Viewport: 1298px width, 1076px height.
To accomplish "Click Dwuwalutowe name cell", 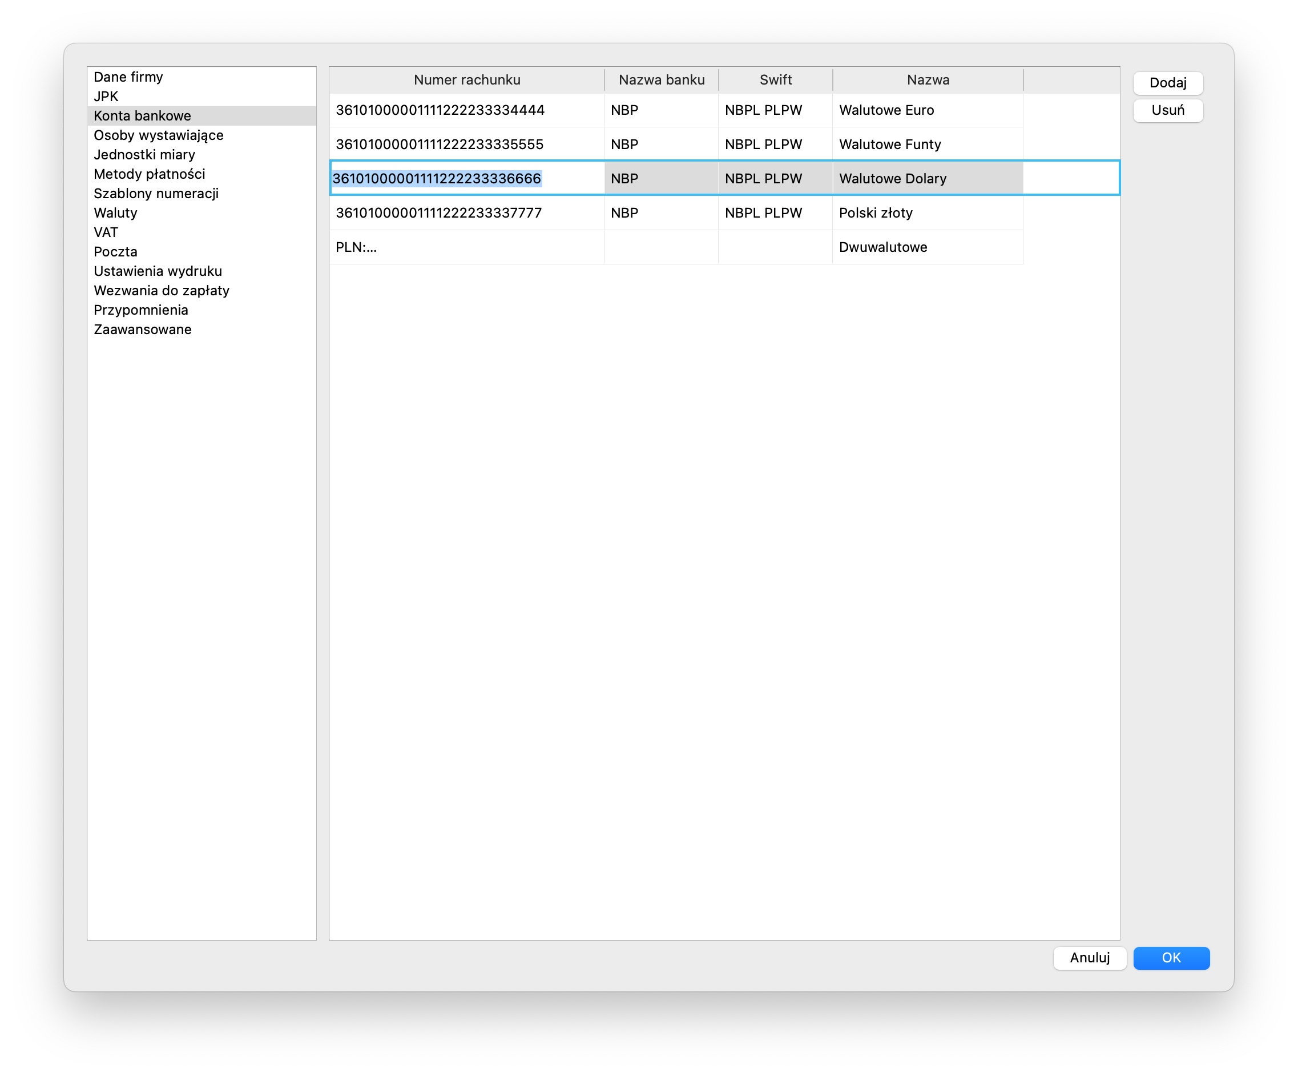I will click(928, 247).
